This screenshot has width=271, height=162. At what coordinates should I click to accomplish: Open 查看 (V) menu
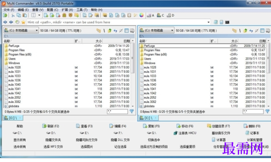(38, 10)
